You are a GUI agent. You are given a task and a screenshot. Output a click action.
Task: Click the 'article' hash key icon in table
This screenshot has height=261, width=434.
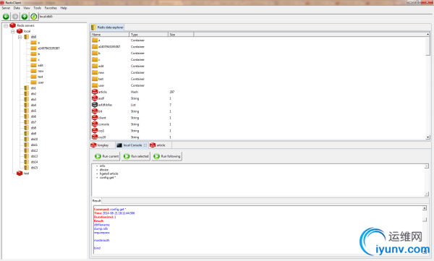pos(95,92)
